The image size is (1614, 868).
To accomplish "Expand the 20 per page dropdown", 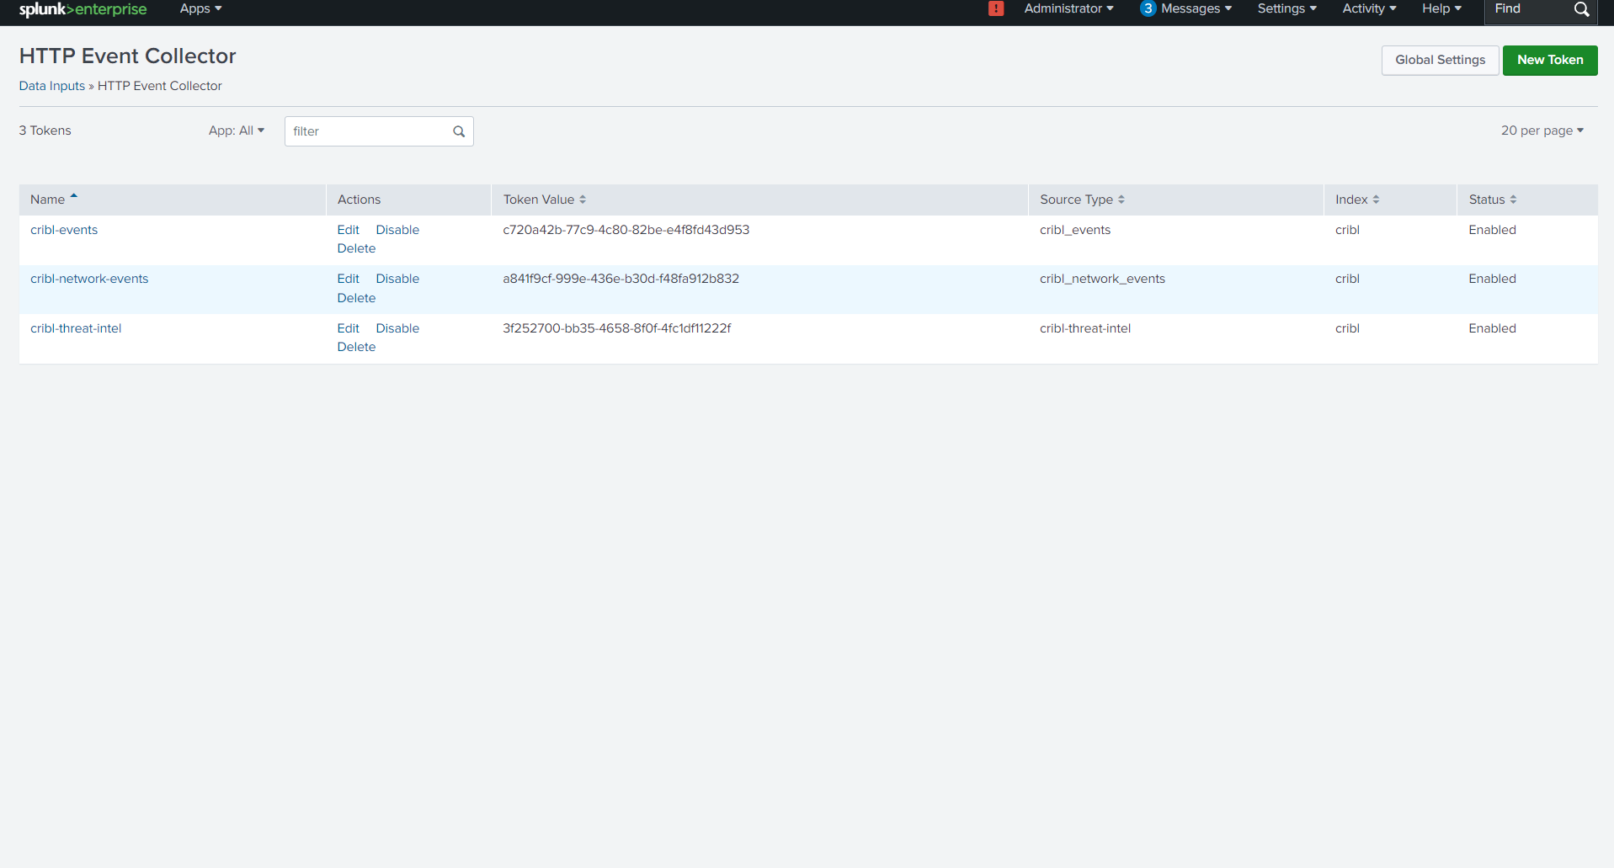I will tap(1542, 130).
